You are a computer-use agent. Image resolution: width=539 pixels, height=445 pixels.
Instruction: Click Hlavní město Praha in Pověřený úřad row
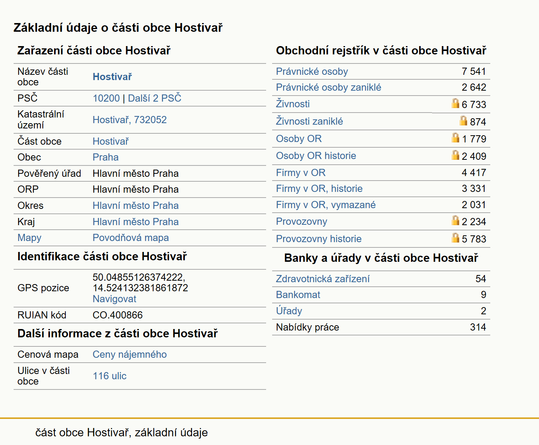coord(136,173)
